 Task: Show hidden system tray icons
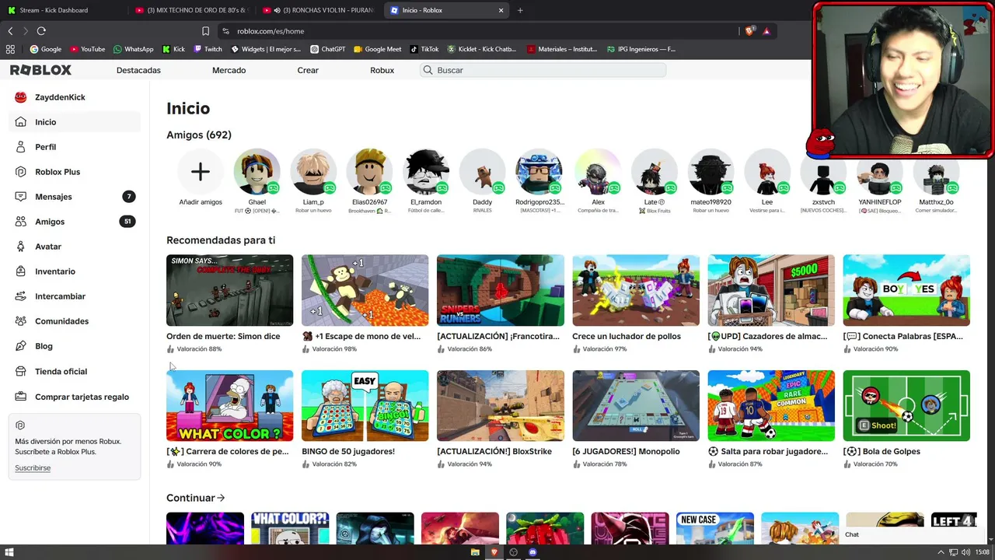click(x=941, y=552)
